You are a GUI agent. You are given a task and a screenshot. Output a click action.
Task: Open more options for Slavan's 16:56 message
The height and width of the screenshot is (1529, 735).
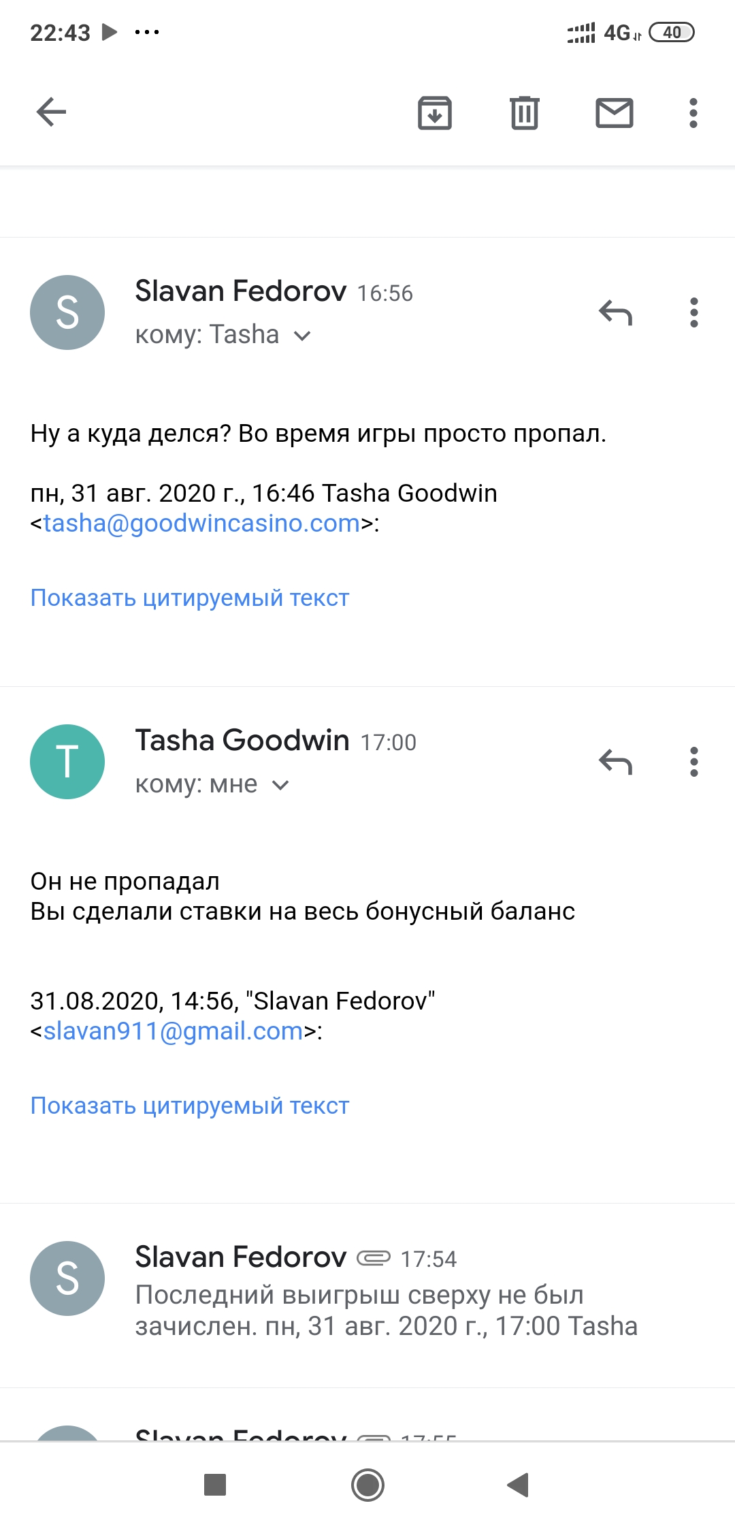(x=694, y=312)
